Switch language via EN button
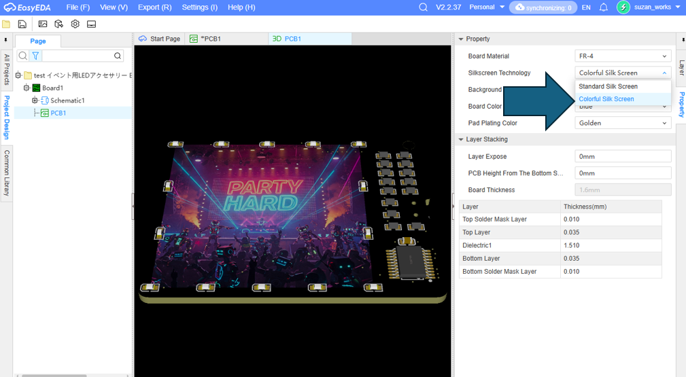Image resolution: width=686 pixels, height=377 pixels. click(586, 7)
